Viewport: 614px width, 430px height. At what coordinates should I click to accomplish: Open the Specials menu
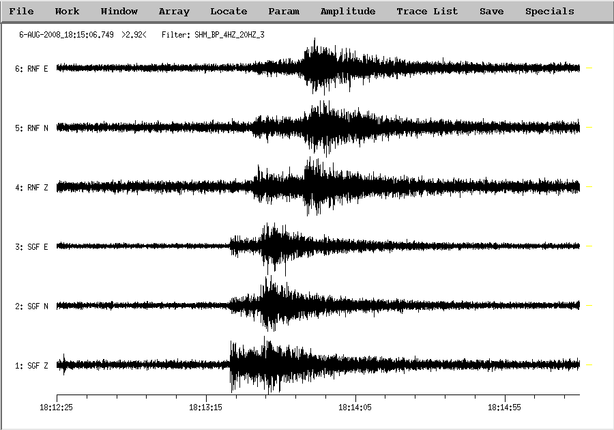pyautogui.click(x=549, y=12)
